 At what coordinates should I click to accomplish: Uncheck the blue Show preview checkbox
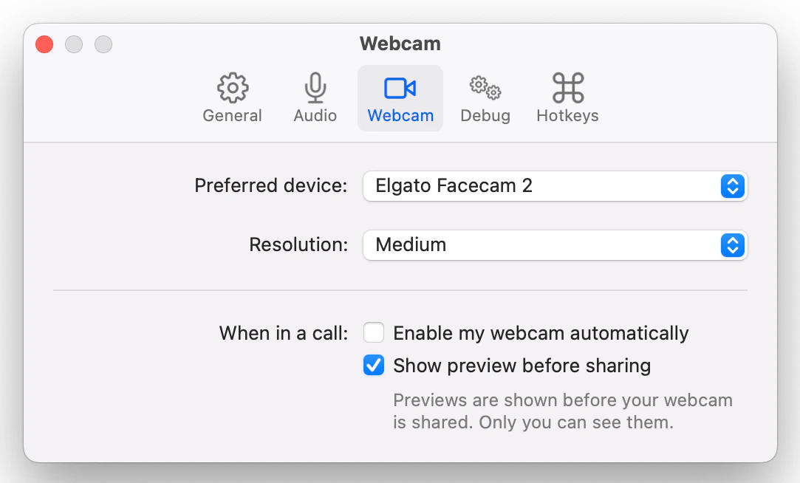(x=374, y=365)
